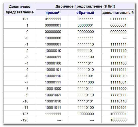Select the дополнительный code 00000000 for 0
Screen dimensions: 138x127
118,32
